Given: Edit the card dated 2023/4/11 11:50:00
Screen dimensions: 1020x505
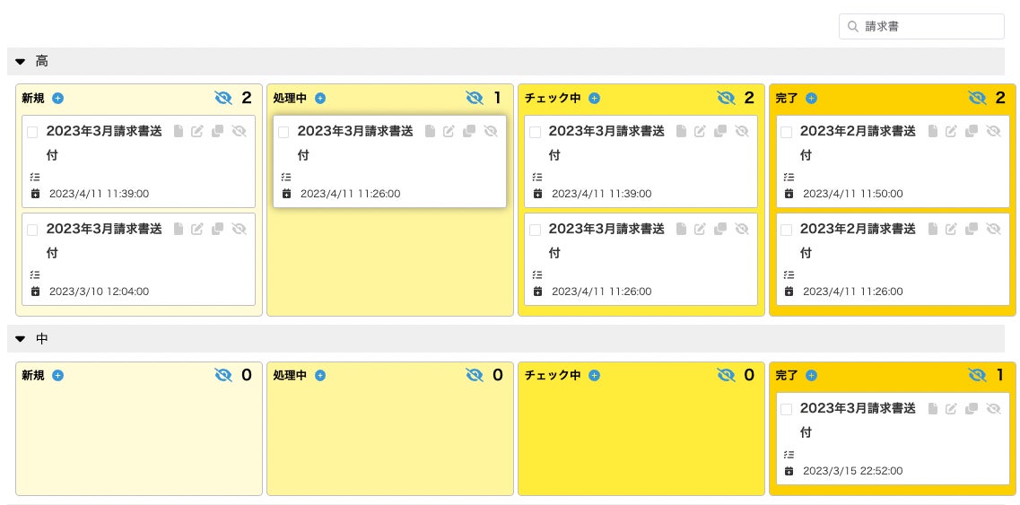Looking at the screenshot, I should click(x=951, y=132).
